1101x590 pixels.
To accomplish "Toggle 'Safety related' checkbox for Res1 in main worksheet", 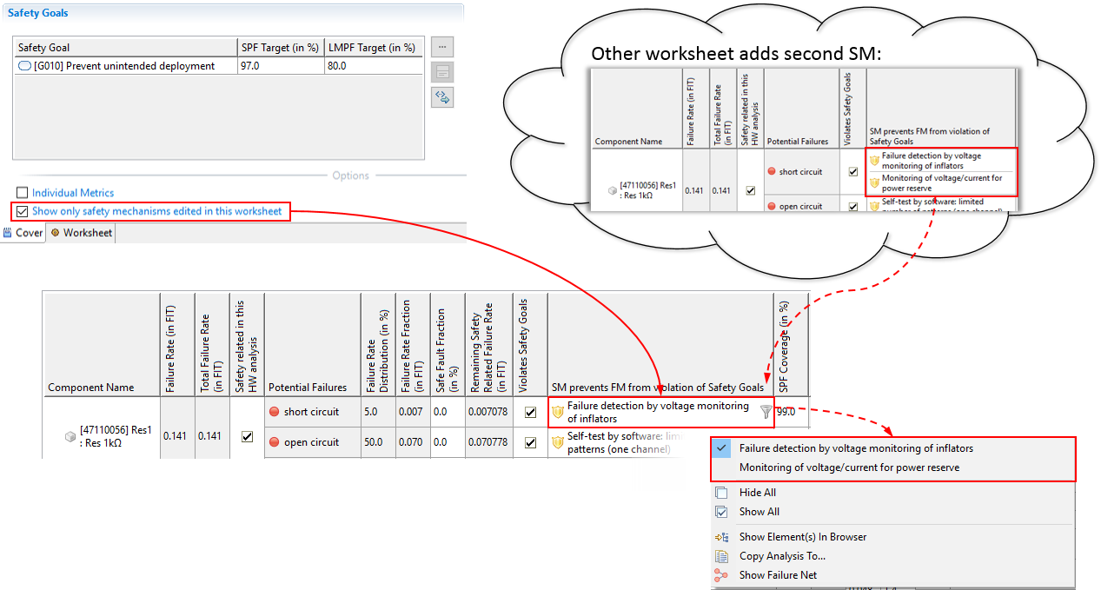I will click(247, 437).
